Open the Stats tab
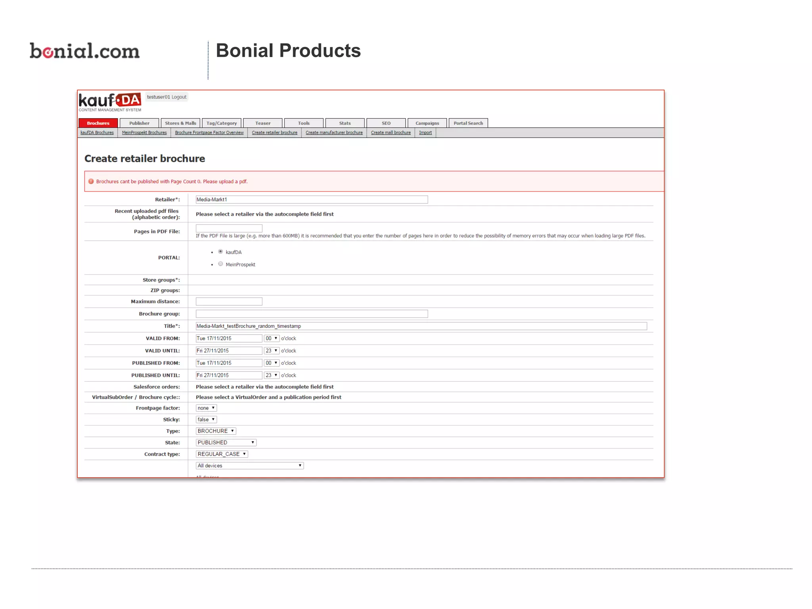 coord(345,123)
